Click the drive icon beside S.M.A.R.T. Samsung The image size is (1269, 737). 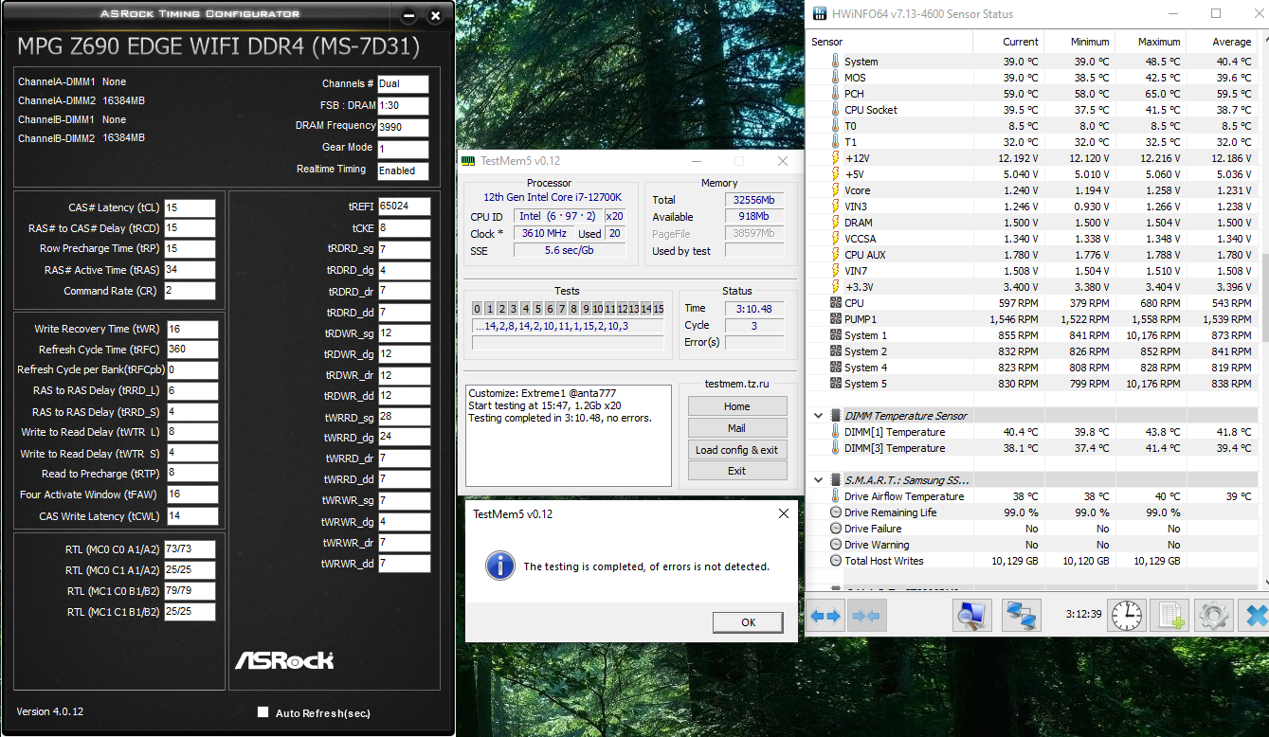tap(836, 480)
